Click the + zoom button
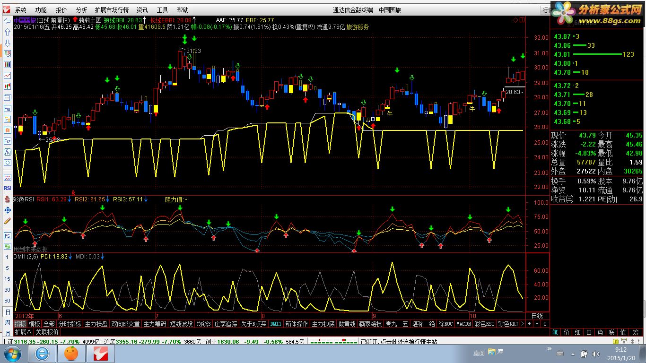Image resolution: width=646 pixels, height=363 pixels. (529, 324)
